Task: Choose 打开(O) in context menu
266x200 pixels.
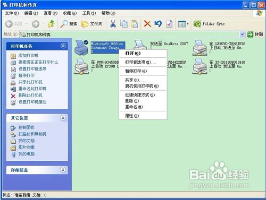Action: click(x=143, y=53)
